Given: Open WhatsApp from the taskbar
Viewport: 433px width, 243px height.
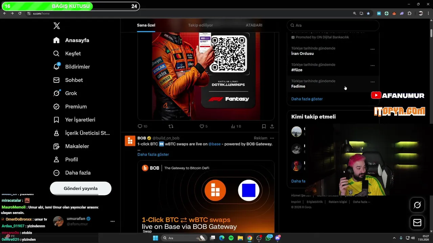Looking at the screenshot, I should [269, 238].
